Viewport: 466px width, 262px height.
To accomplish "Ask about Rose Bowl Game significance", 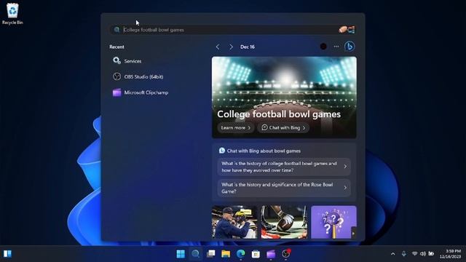I will (x=284, y=188).
